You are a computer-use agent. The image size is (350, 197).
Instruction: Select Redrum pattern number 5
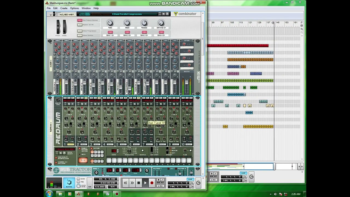92,155
